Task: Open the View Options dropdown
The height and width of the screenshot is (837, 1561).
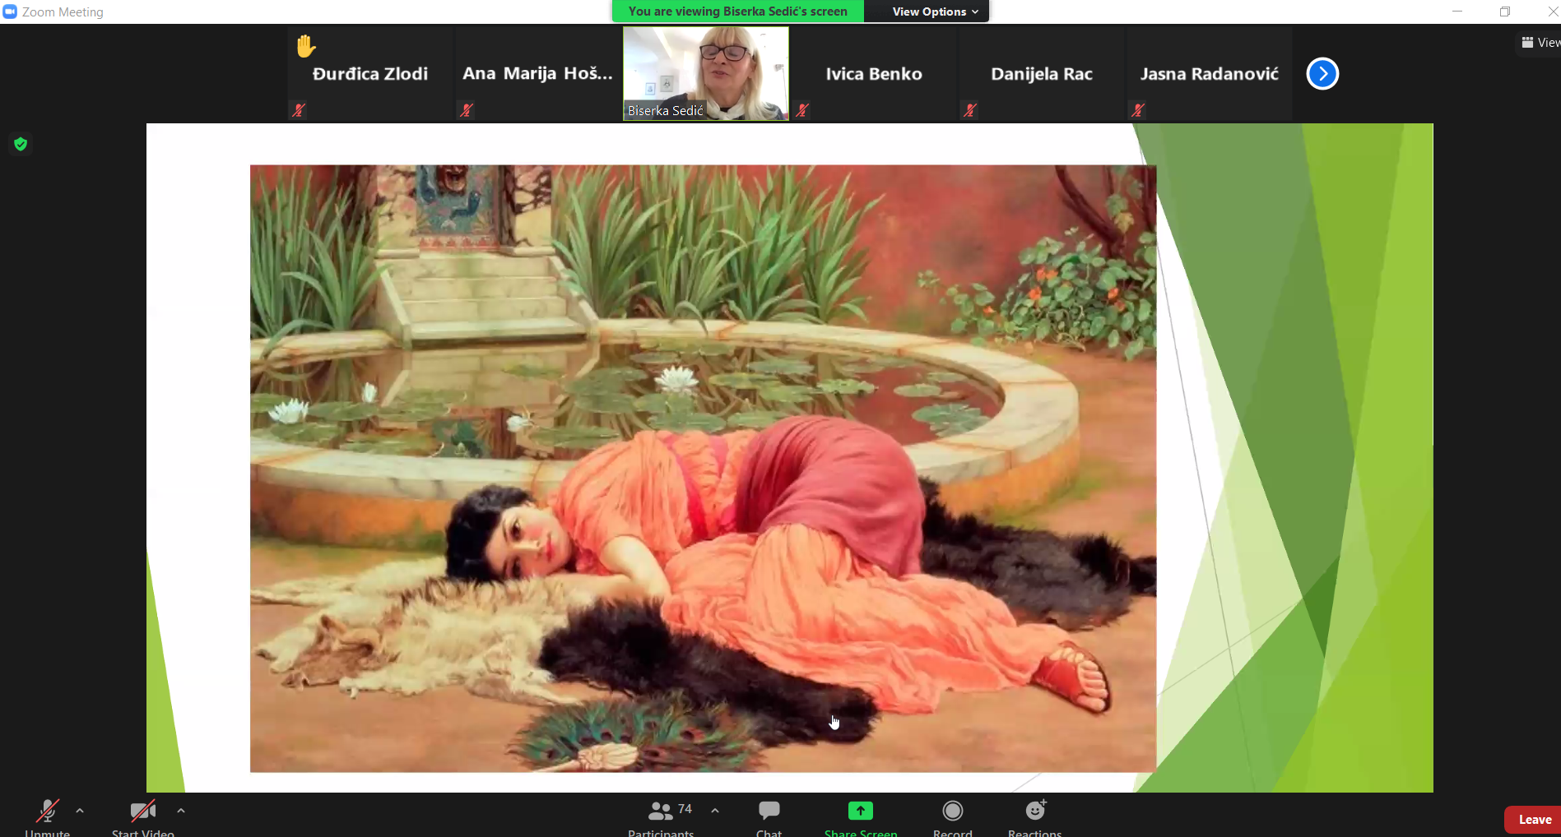Action: [x=935, y=12]
